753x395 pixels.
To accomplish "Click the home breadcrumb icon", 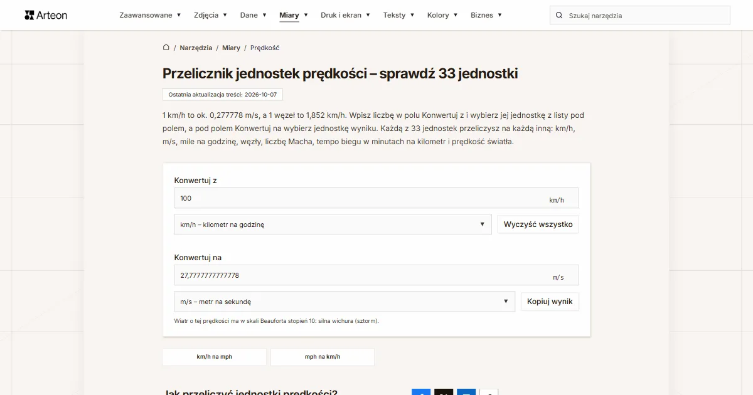I will (x=166, y=47).
